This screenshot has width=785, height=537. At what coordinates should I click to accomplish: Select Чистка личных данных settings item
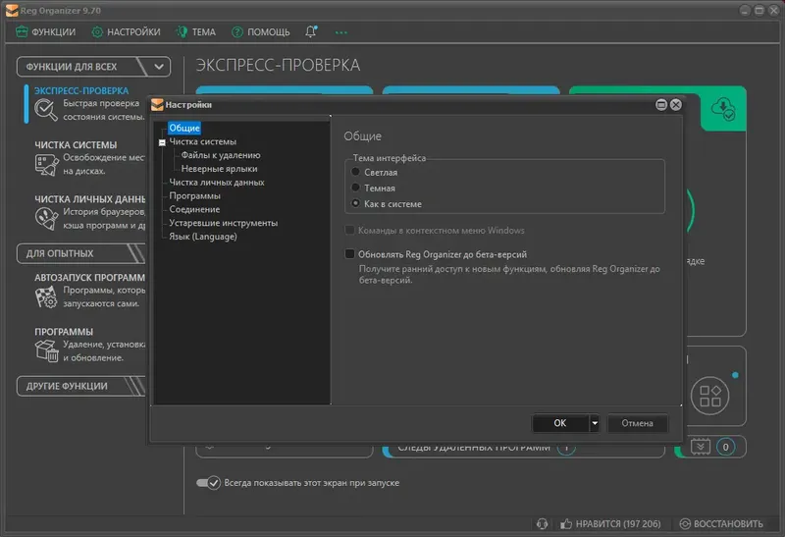point(217,183)
